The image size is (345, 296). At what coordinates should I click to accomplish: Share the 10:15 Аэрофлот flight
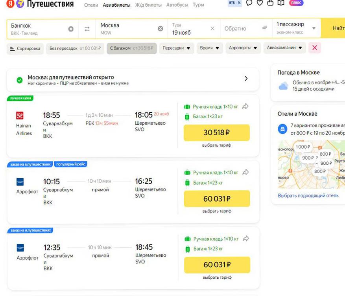point(246,172)
